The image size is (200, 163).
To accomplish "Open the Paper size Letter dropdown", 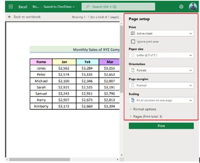I will 161,55.
